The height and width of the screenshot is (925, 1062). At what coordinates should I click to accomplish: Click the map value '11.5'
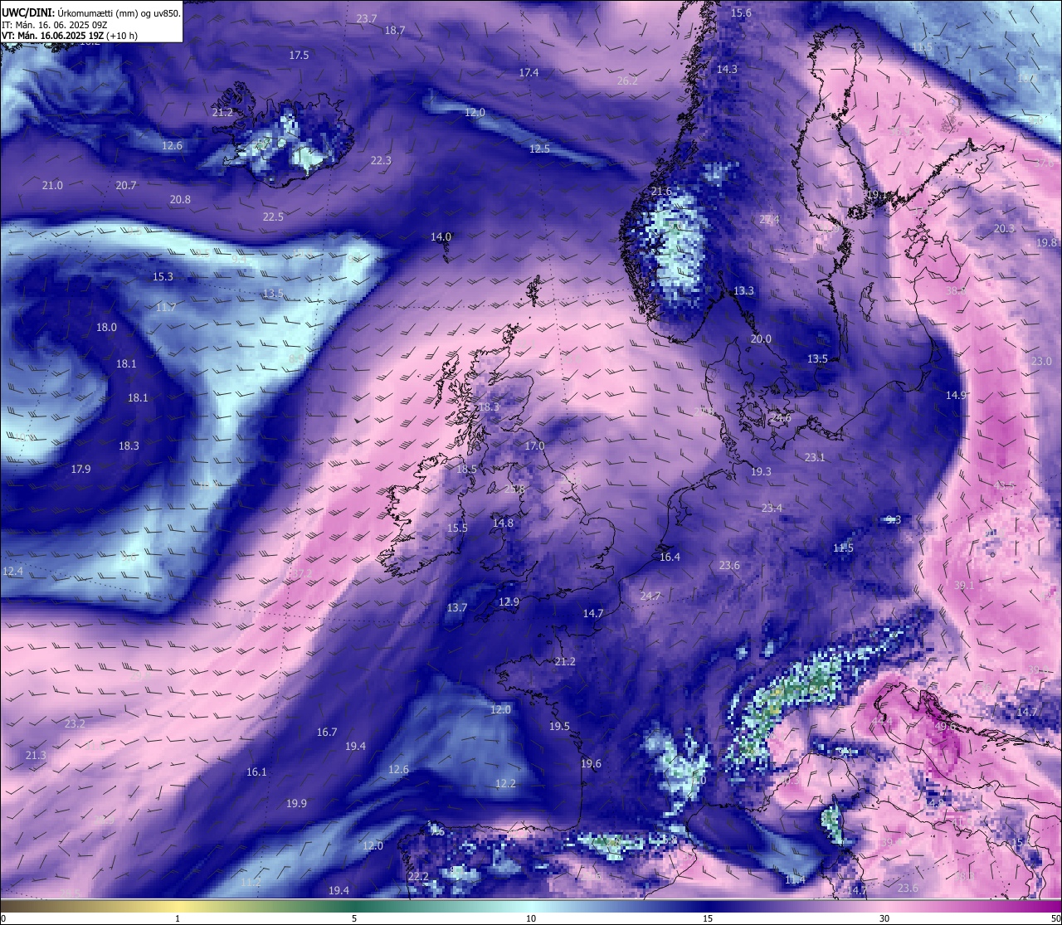click(x=843, y=548)
